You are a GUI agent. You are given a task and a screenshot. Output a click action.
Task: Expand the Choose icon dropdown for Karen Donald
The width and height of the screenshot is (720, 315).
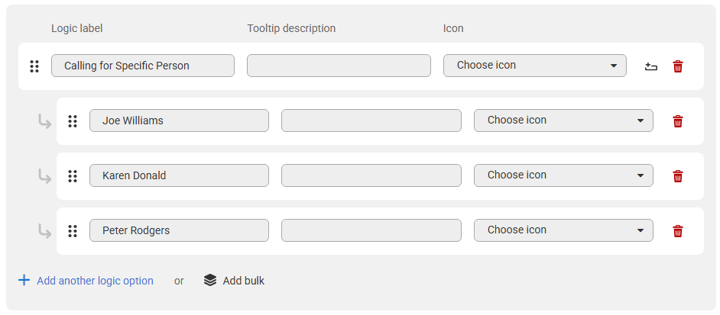(x=563, y=175)
